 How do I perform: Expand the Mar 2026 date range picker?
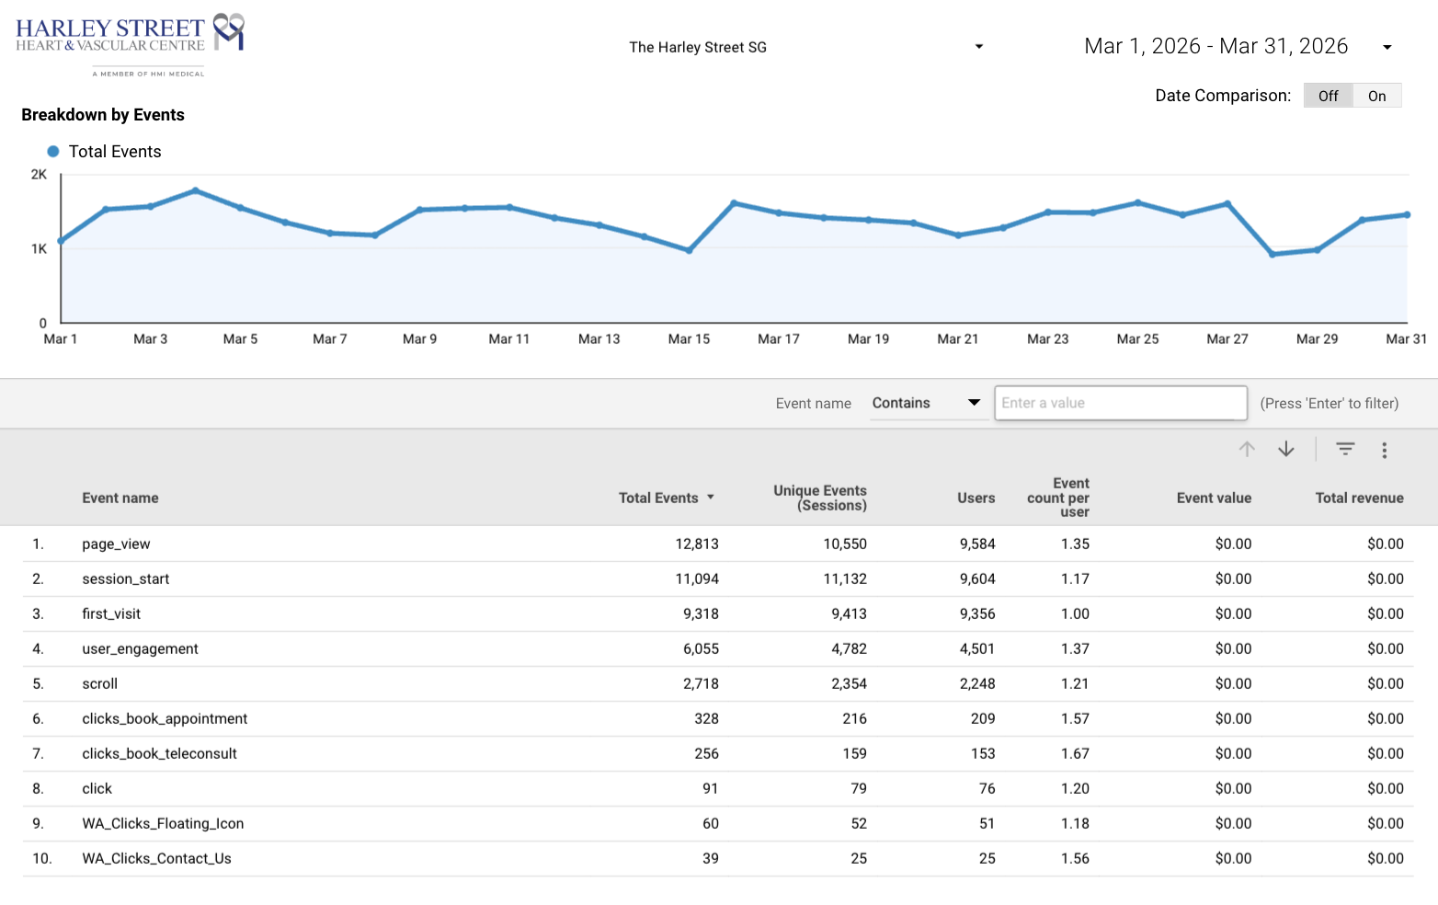point(1238,46)
